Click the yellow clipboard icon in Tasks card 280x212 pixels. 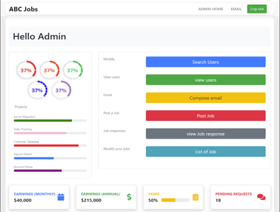(195, 197)
